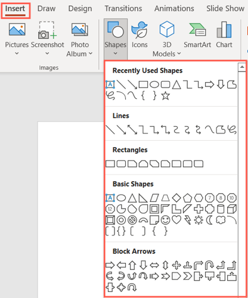The height and width of the screenshot is (298, 248).
Task: Select the triangle in Recently Used Shapes
Action: 176,85
